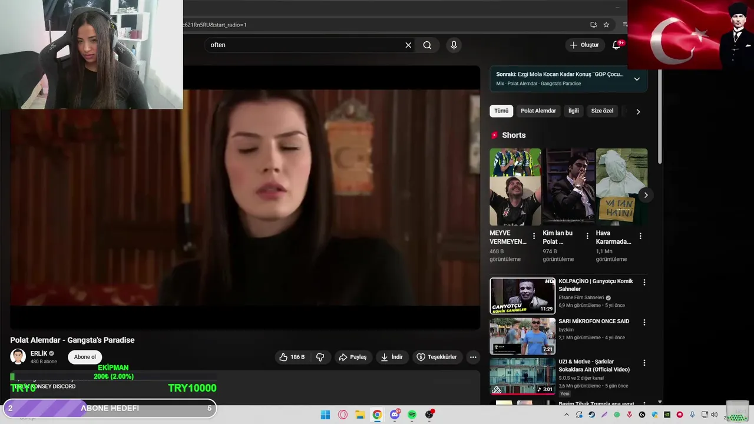Click the search magnifier button
The width and height of the screenshot is (754, 424).
pos(427,45)
